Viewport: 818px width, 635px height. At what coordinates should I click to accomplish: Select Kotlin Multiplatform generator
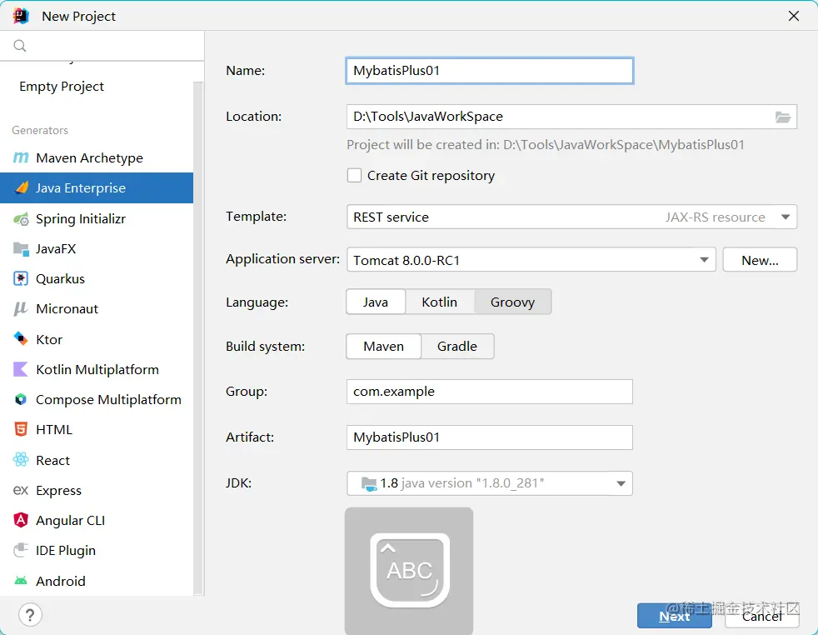coord(97,369)
